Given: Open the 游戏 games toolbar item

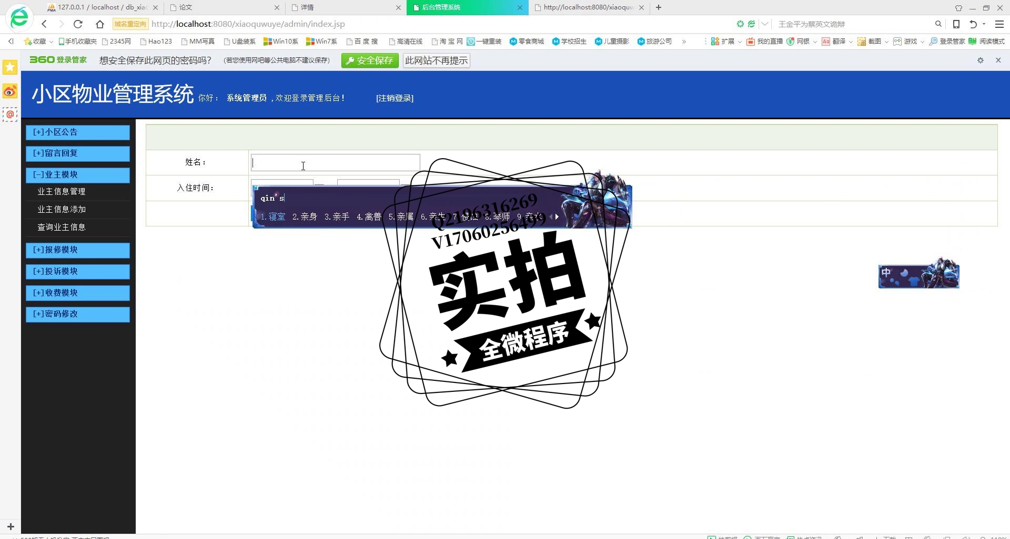Looking at the screenshot, I should [x=908, y=42].
